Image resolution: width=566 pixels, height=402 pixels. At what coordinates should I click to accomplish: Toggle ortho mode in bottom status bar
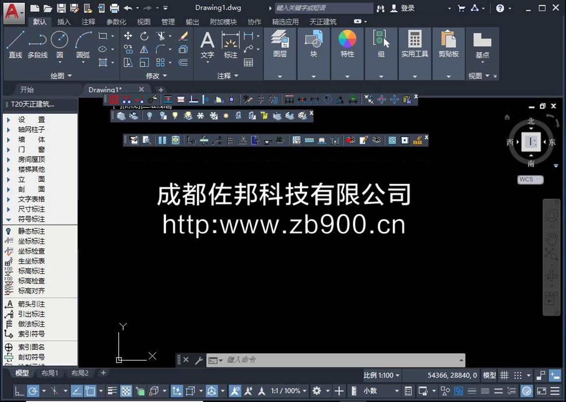19,391
